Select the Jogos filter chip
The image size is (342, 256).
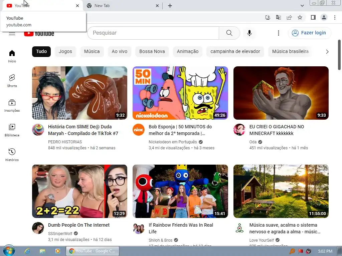point(65,52)
